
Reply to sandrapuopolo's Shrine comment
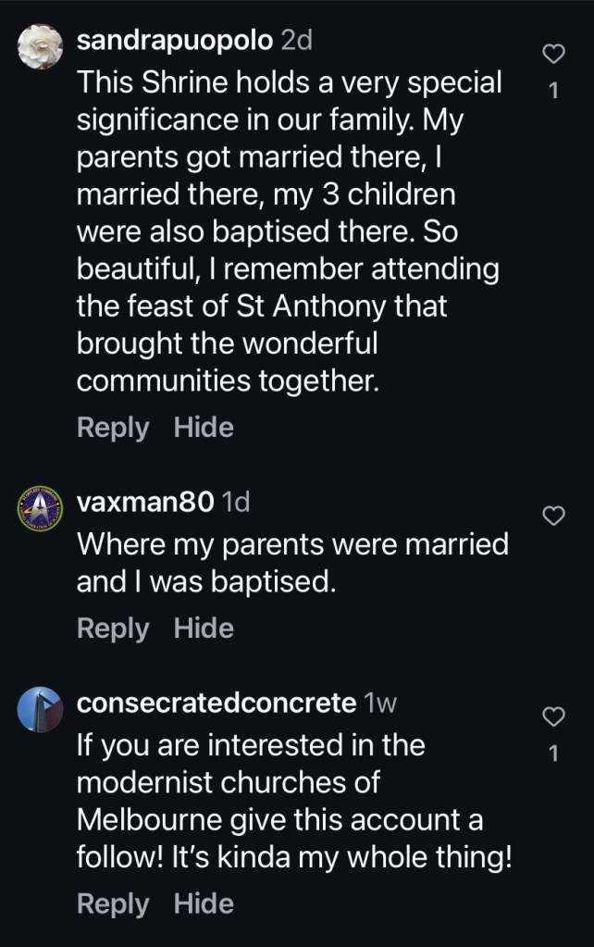pos(112,428)
